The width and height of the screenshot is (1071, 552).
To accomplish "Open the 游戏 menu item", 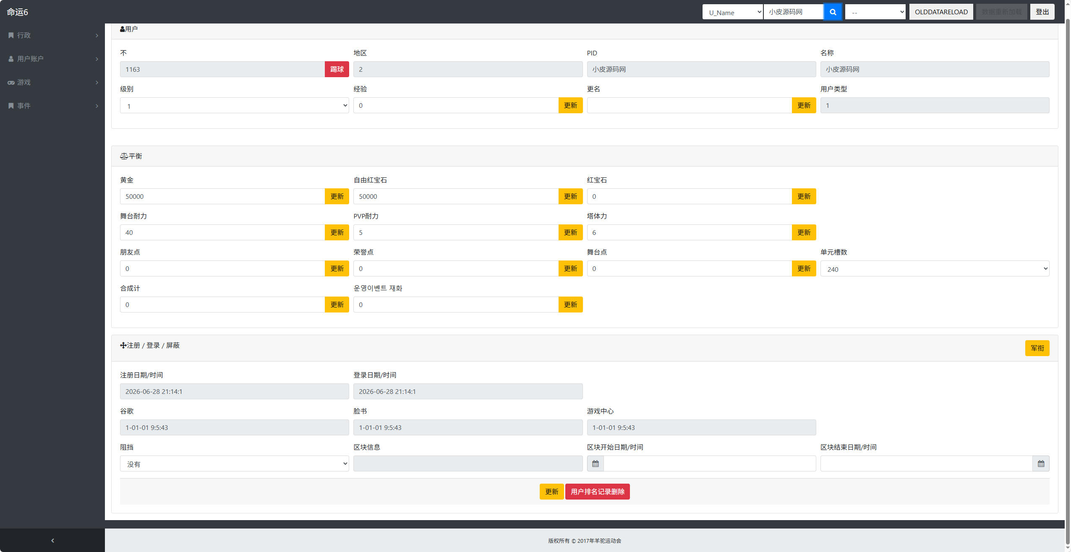I will click(52, 82).
